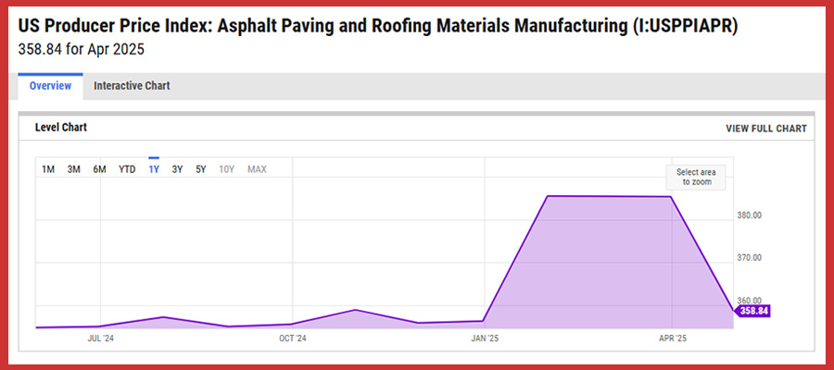Switch to the Interactive Chart tab
834x370 pixels.
pos(132,86)
